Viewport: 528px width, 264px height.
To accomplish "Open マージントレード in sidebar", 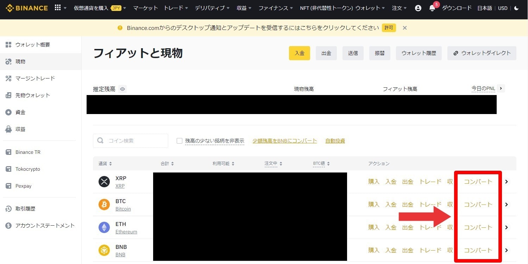I will (x=40, y=78).
